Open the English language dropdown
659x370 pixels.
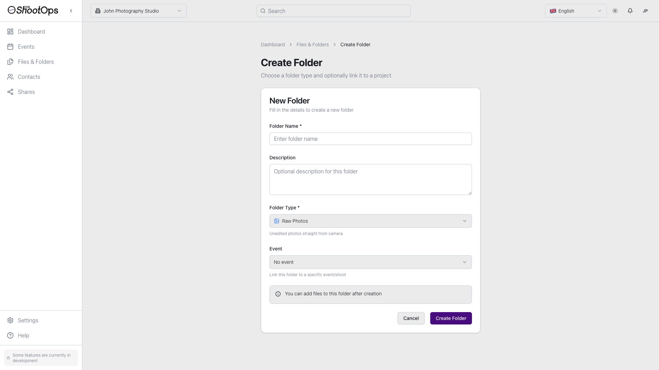point(575,11)
